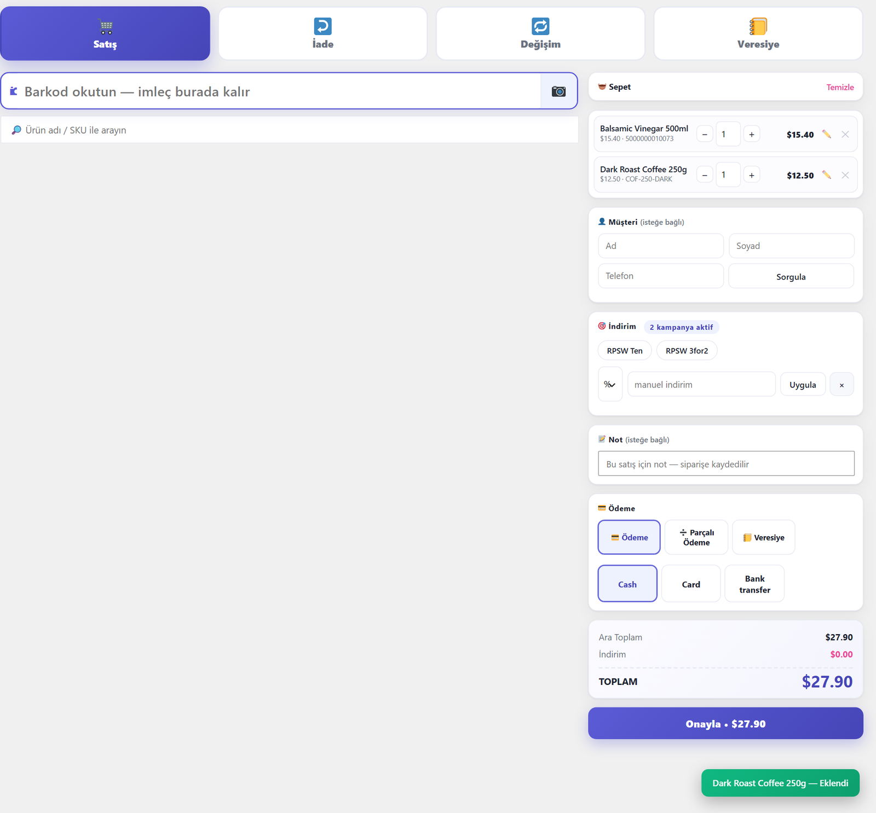876x813 pixels.
Task: Choose Bank transfer payment method
Action: pos(754,584)
